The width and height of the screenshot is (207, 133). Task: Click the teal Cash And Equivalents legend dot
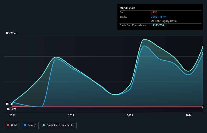[44, 125]
